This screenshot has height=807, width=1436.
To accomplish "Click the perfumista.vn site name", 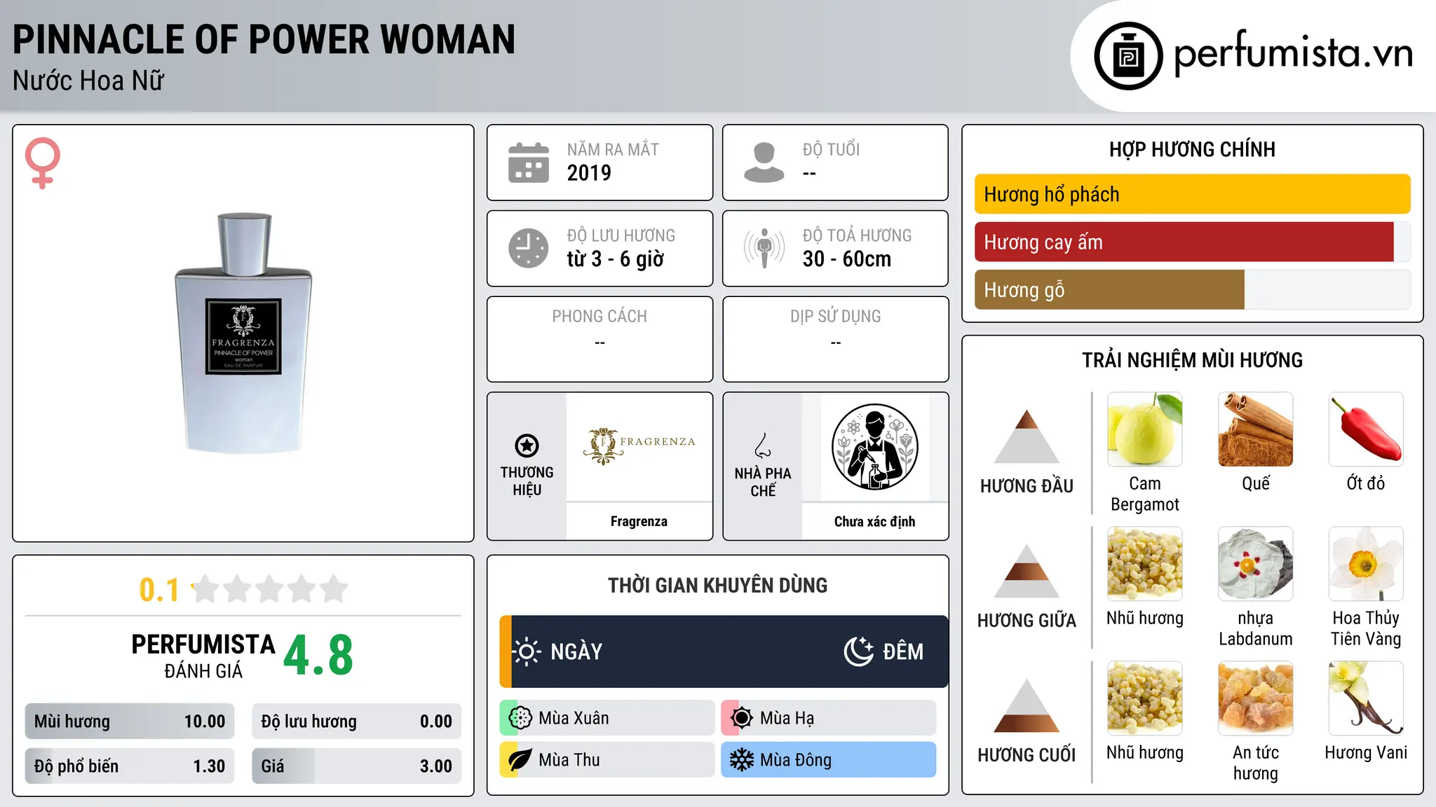I will [1294, 53].
